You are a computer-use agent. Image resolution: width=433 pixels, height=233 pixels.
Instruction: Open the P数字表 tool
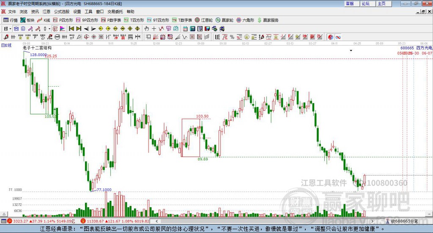point(111,20)
